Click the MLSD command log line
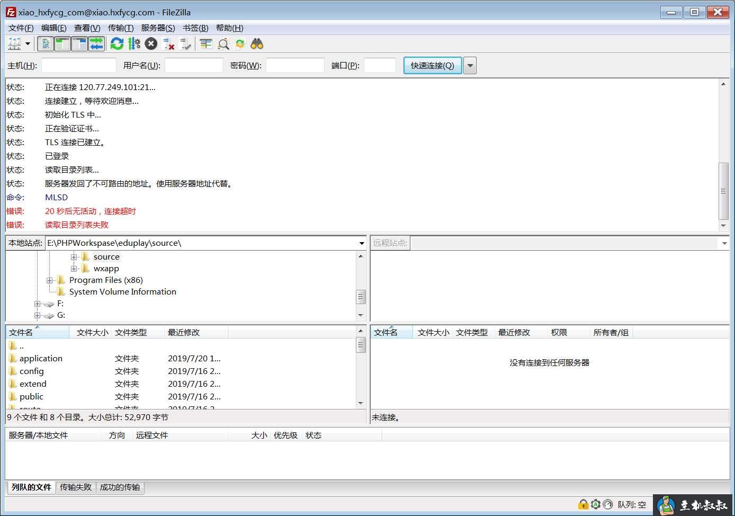 [56, 198]
